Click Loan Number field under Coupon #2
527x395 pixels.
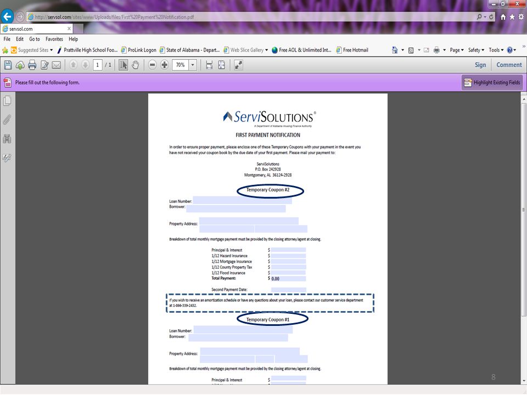[242, 201]
